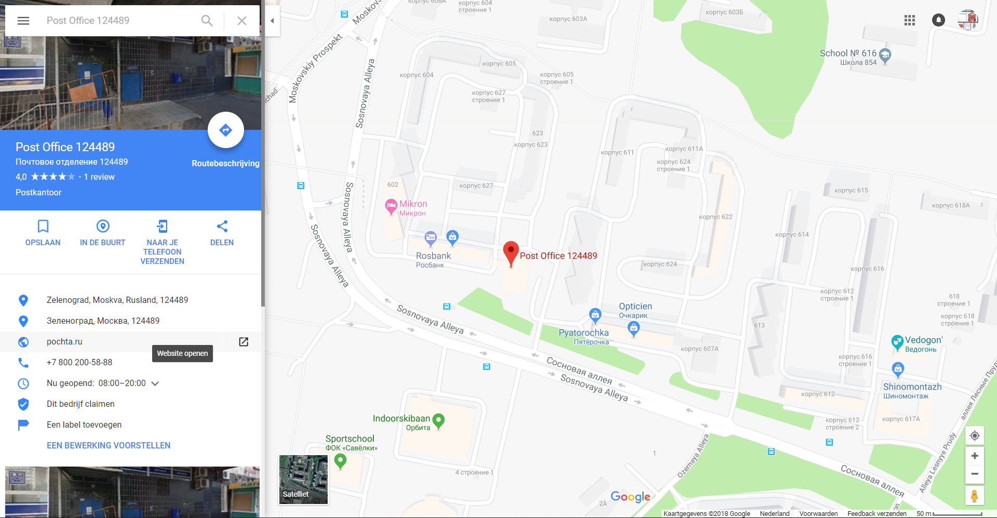Collapse the side panel arrow
The image size is (997, 518).
pyautogui.click(x=272, y=21)
